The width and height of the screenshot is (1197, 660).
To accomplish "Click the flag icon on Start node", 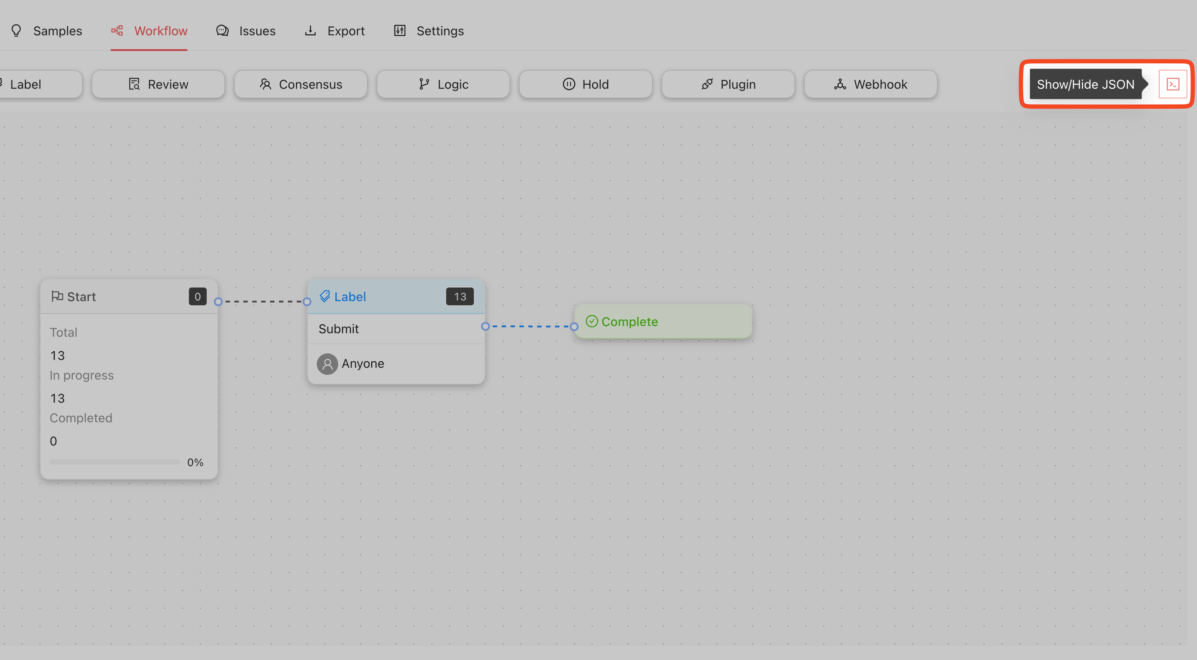I will tap(57, 296).
